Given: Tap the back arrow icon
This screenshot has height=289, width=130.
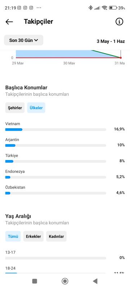Looking at the screenshot, I should (x=9, y=22).
